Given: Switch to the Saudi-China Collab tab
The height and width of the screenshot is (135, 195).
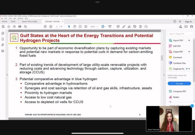Looking at the screenshot, I should [x=30, y=21].
